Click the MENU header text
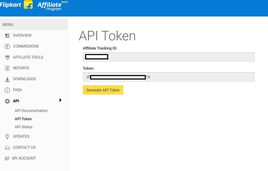268x171 pixels. click(x=8, y=25)
